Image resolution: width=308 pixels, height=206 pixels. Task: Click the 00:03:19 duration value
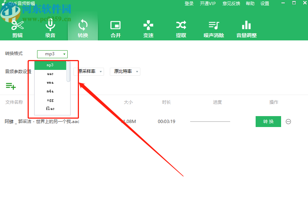167,122
